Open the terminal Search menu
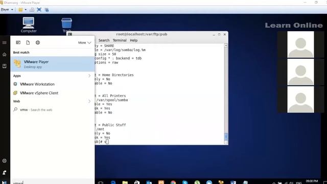 [104, 40]
